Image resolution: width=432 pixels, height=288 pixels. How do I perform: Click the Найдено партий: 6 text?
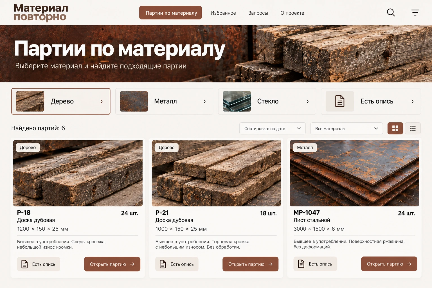click(x=38, y=128)
